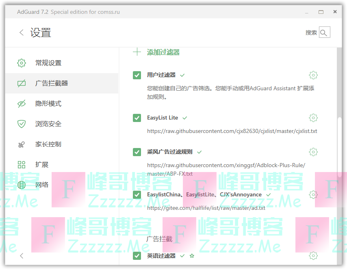Disable the EasyList Lite filter checkbox
The width and height of the screenshot is (347, 270).
tap(137, 118)
